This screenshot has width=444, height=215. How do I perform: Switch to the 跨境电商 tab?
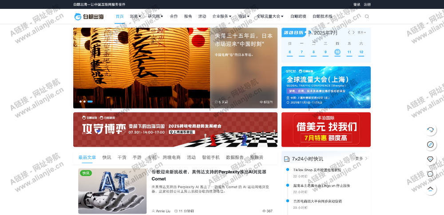(171, 157)
